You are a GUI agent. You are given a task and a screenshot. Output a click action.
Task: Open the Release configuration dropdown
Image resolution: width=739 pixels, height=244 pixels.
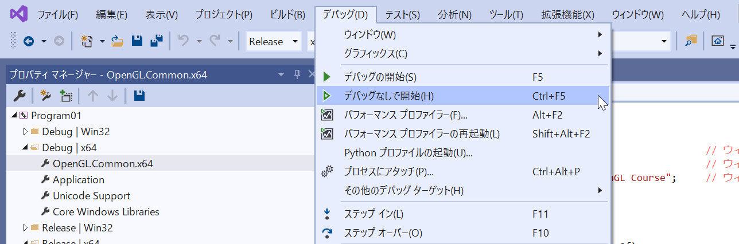[273, 41]
